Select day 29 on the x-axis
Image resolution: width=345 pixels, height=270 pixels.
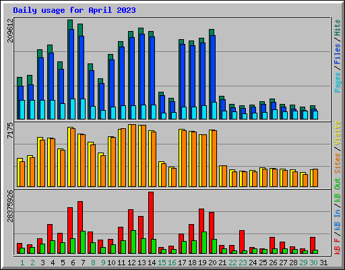point(303,263)
